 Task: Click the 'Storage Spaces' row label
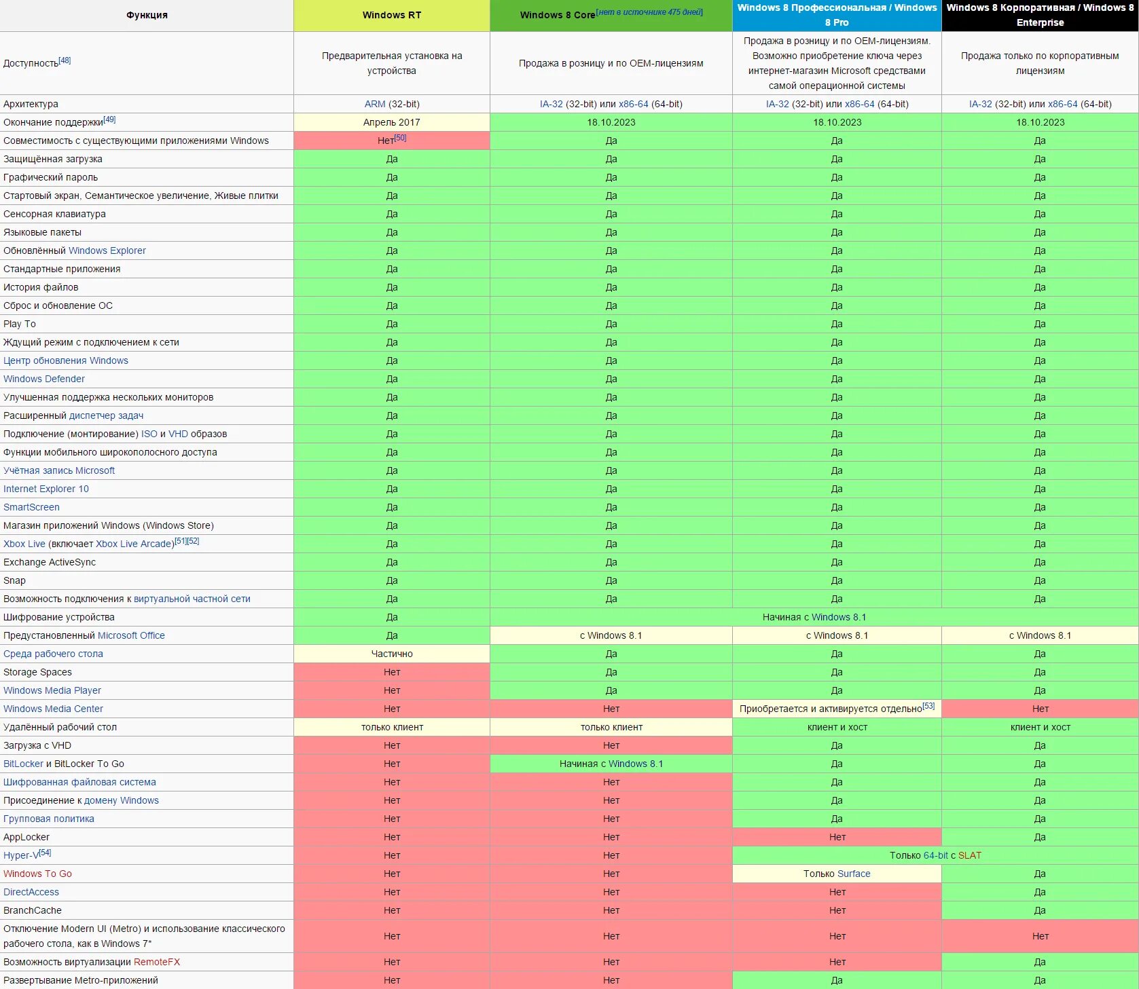37,672
